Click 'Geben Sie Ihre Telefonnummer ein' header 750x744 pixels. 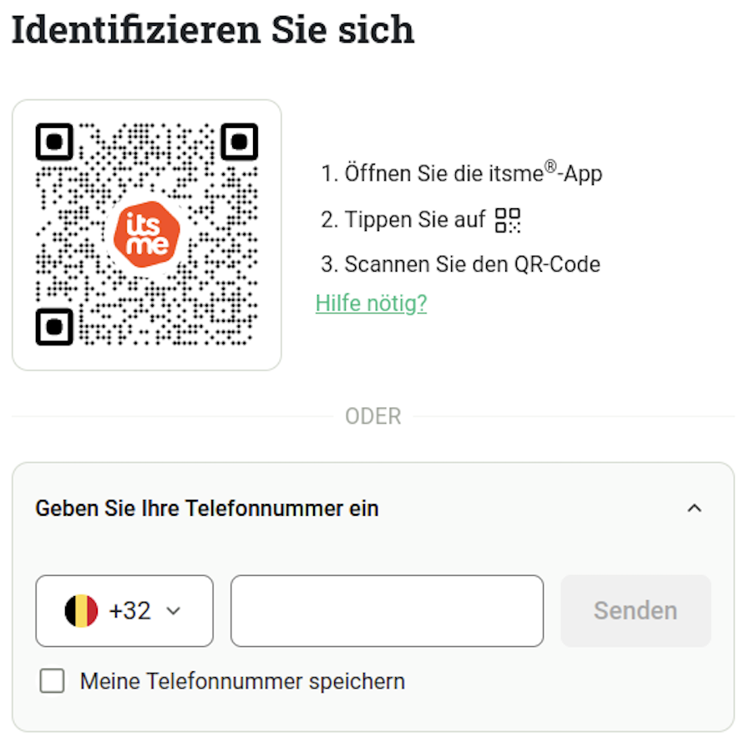click(207, 508)
